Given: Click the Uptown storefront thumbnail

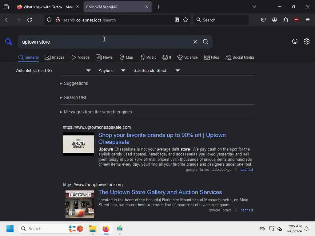Looking at the screenshot, I should [x=80, y=204].
